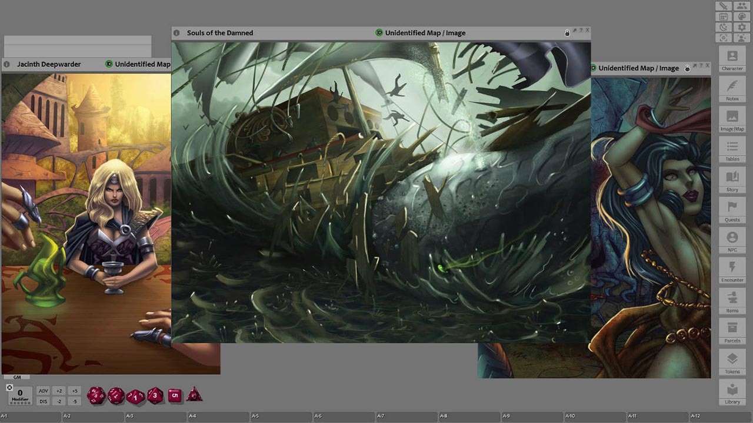Roll the red d20 die

tap(95, 395)
